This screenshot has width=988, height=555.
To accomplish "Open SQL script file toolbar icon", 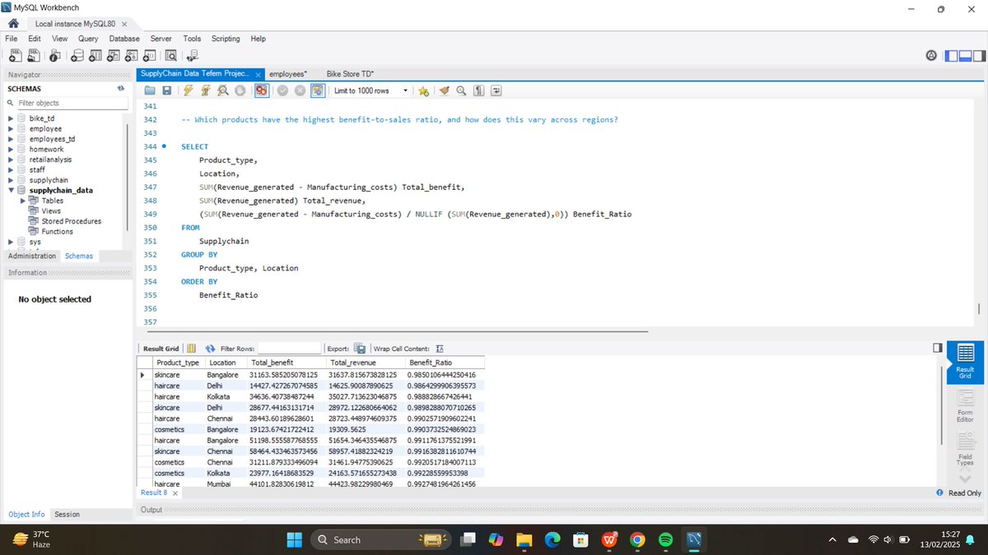I will point(33,55).
